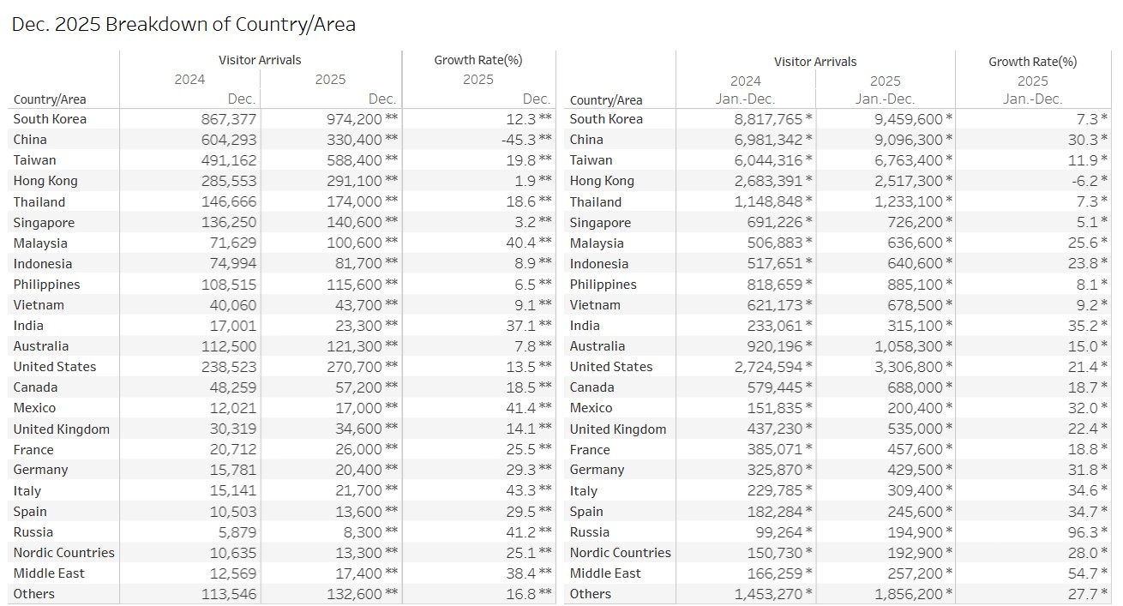Select South Korea's December 2025 arrivals value 974,200

354,119
